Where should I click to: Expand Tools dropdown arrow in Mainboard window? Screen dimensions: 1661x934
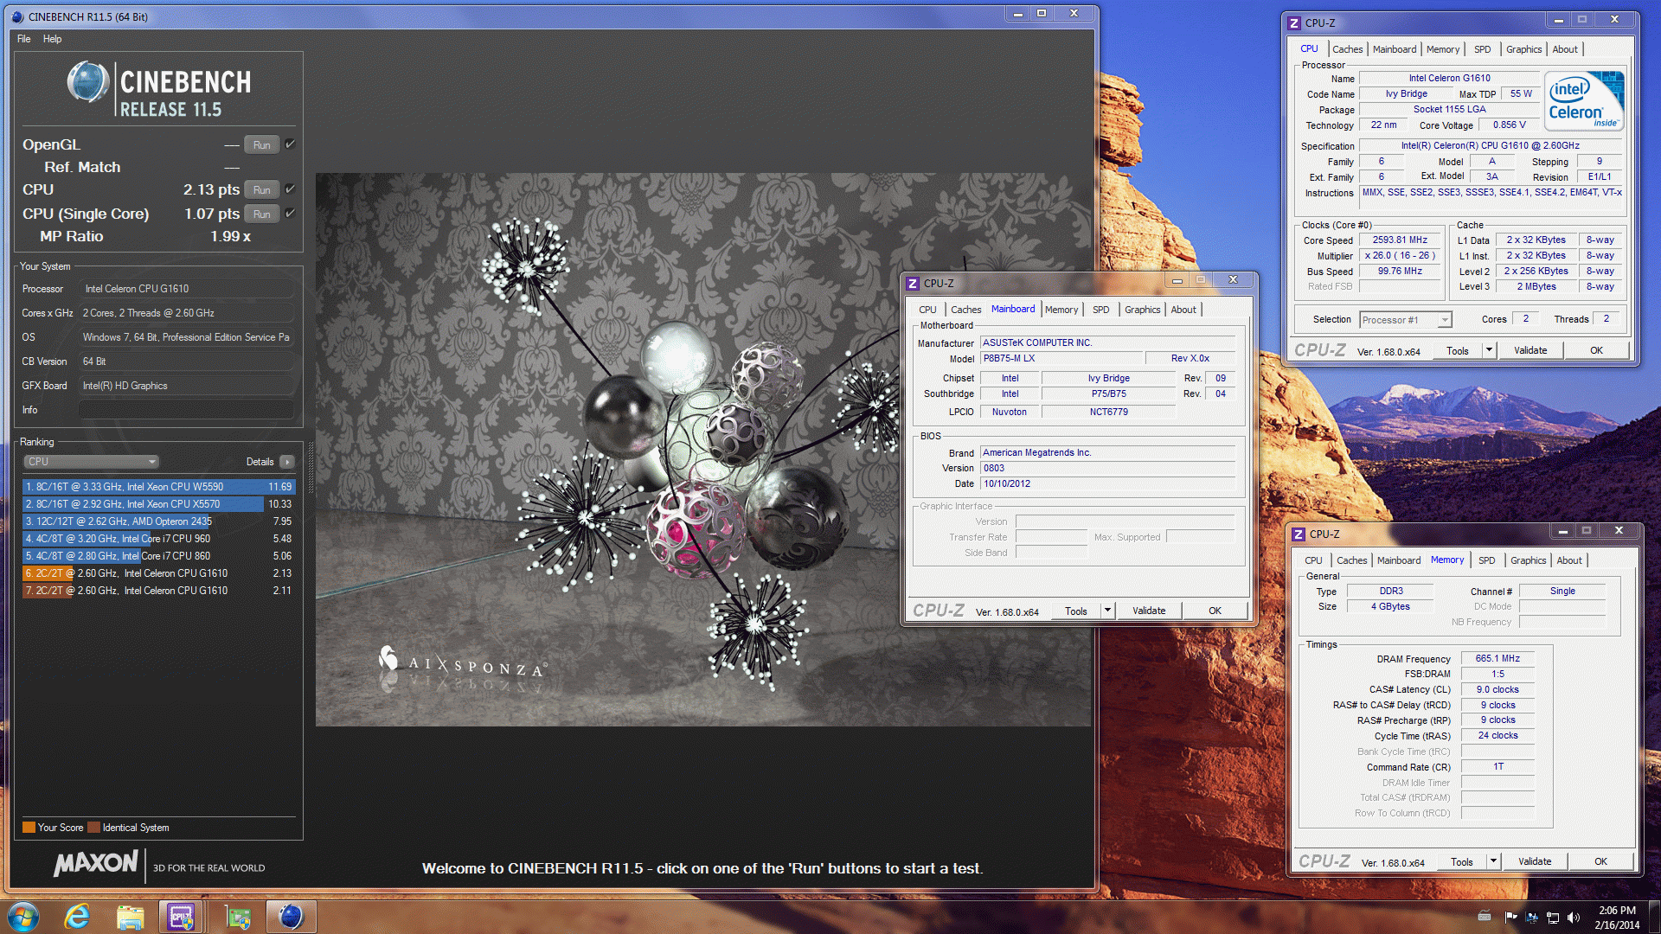point(1107,611)
